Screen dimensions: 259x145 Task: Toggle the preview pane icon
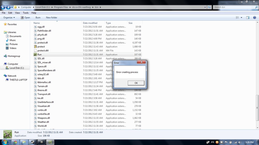[248, 18]
